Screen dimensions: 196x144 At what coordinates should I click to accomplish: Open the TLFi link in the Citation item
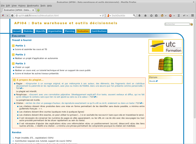pyautogui.click(x=139, y=103)
